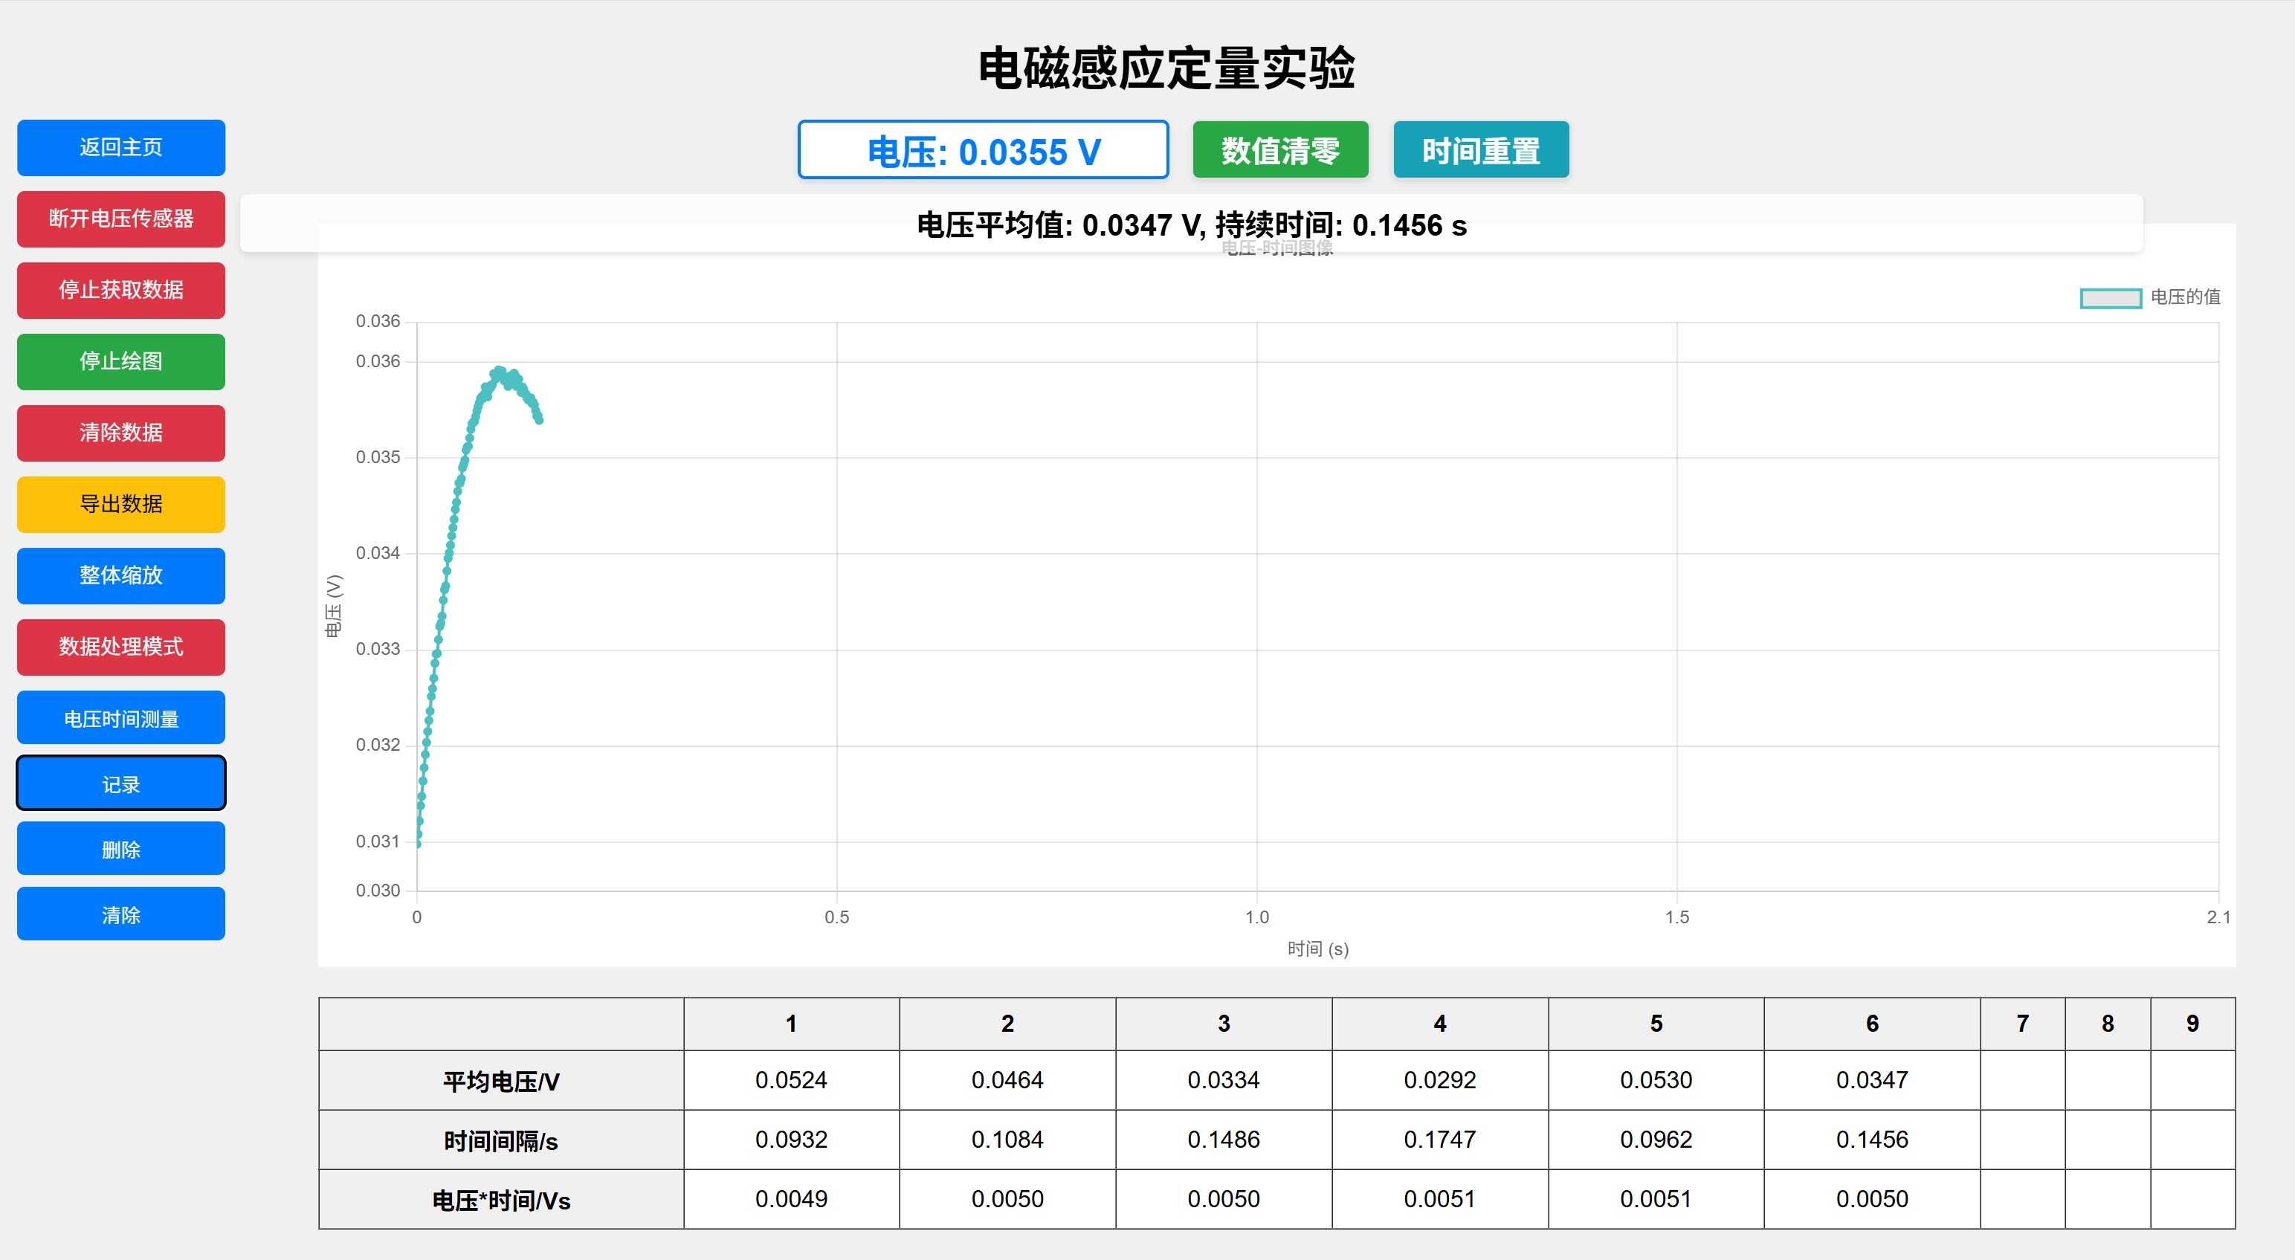Click 整体缩放 to zoom whole chart

coord(121,575)
